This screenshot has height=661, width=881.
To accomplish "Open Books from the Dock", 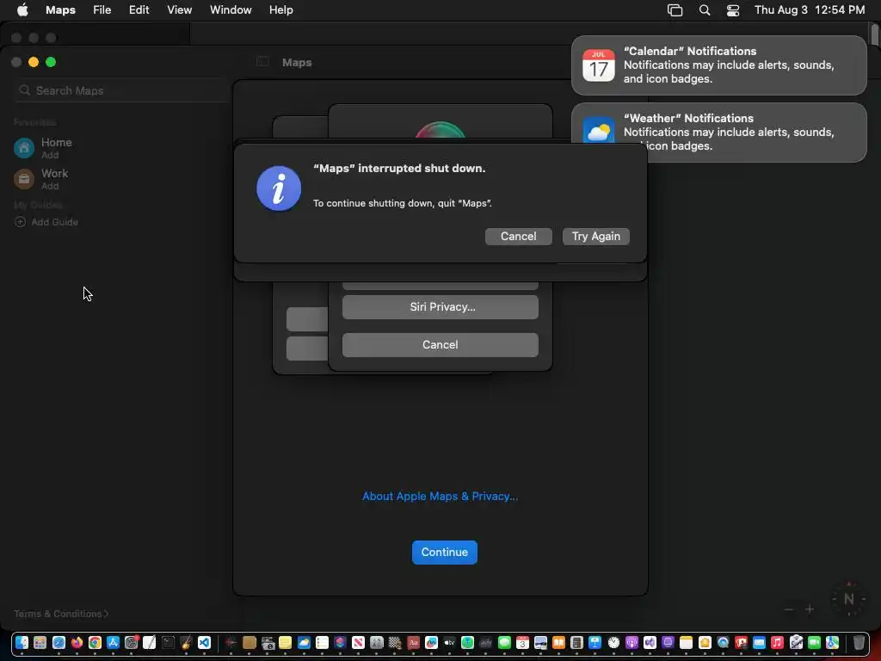I will coord(558,642).
